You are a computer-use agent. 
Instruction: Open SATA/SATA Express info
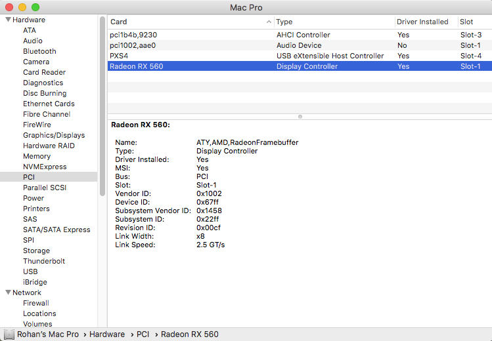click(56, 230)
